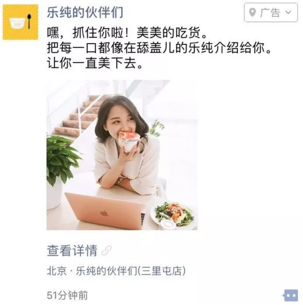
Task: Open the 乐纯的伙伴们 profile name
Action: tap(85, 13)
